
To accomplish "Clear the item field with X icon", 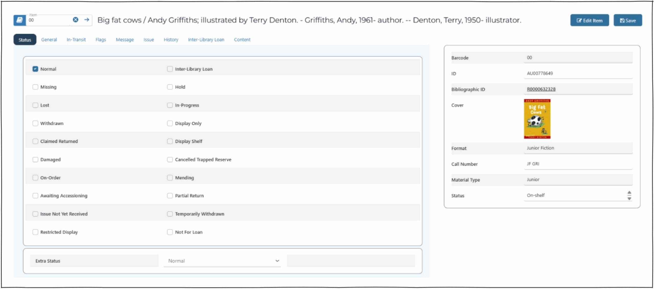I will click(76, 20).
